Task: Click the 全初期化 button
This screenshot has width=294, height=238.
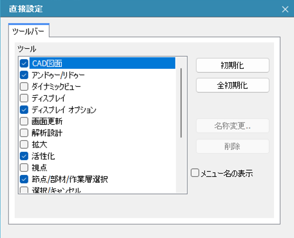Action: [233, 86]
